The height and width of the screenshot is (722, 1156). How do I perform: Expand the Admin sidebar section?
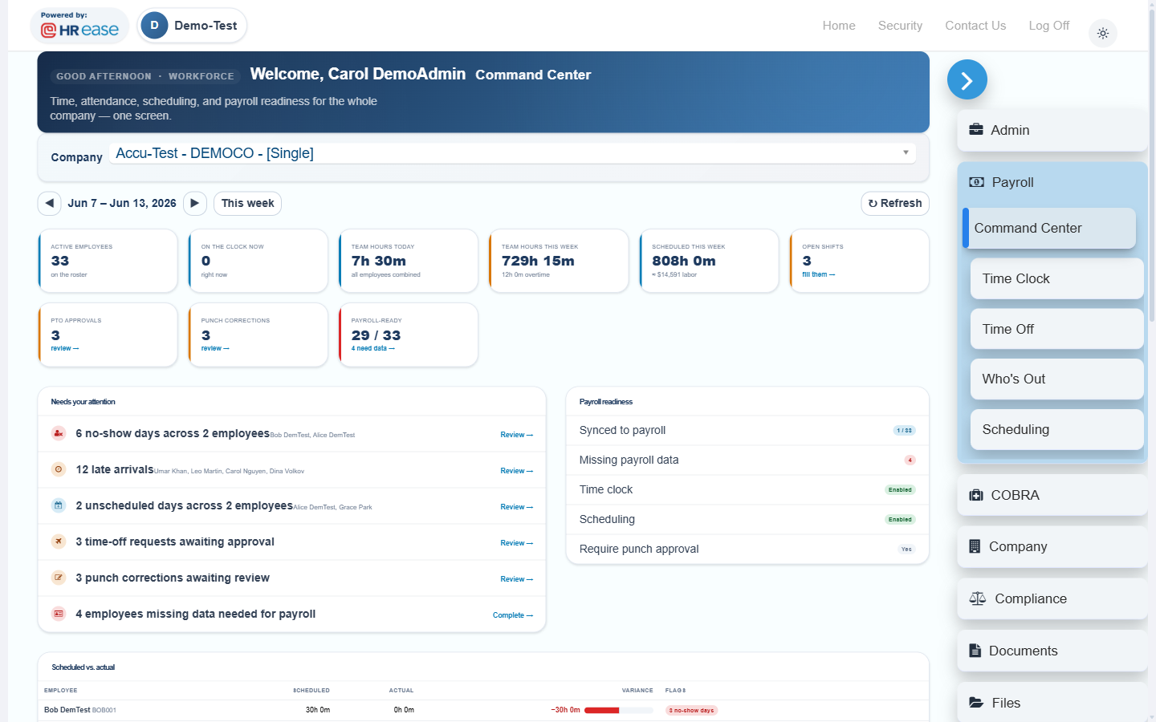(1052, 130)
